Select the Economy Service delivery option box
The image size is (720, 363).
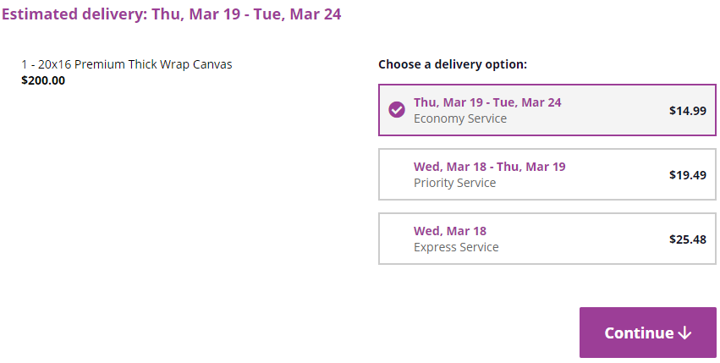(x=547, y=110)
